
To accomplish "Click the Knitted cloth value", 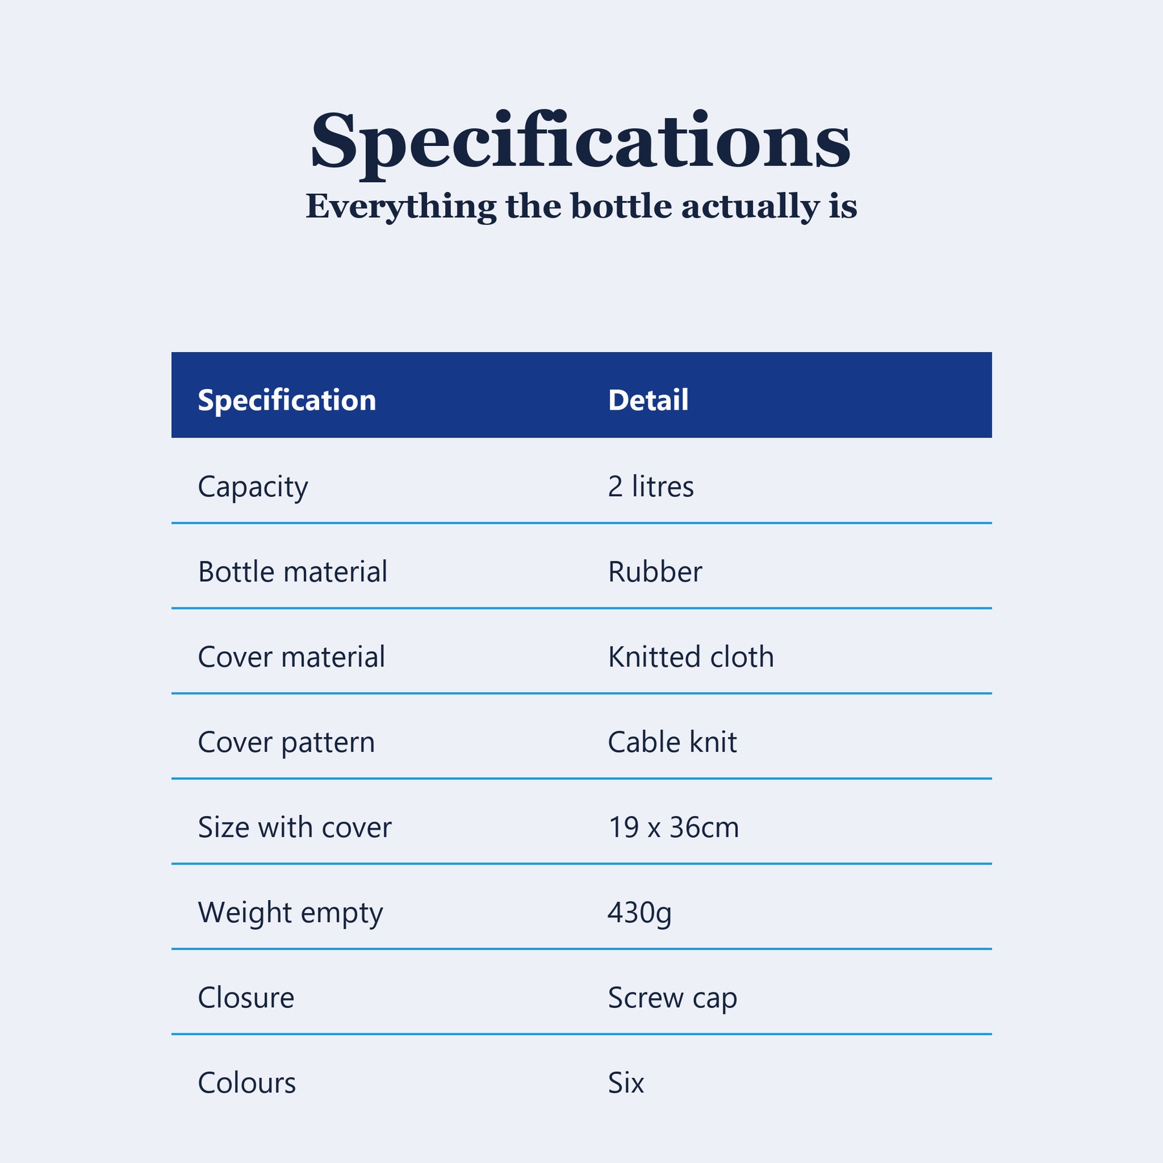I will (691, 656).
